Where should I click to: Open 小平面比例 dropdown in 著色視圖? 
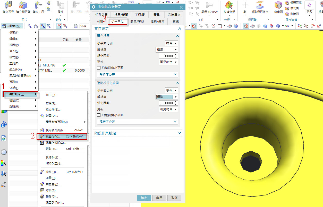point(171,43)
